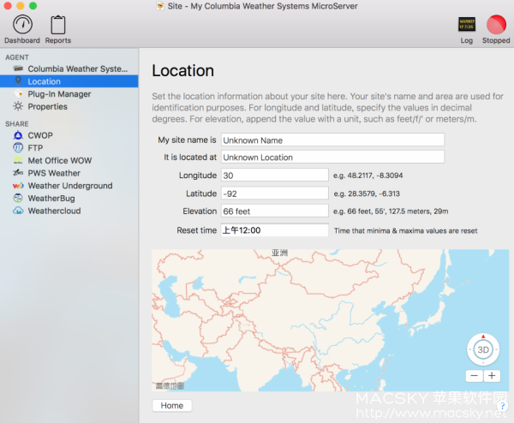Click the site name field 'Unknown Name'

click(x=332, y=140)
